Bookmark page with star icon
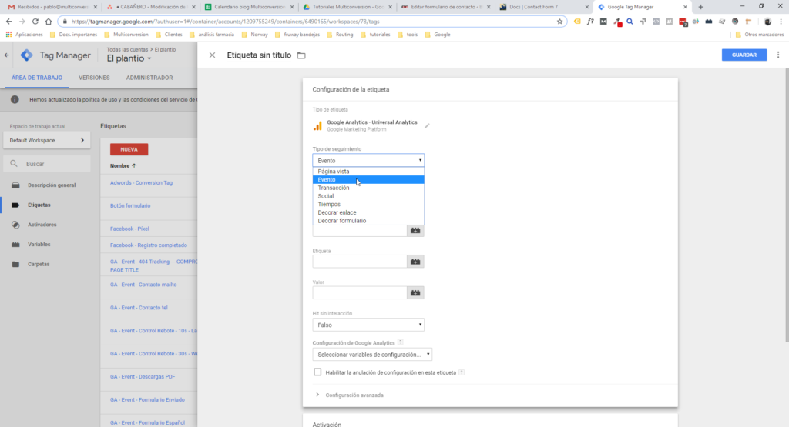Image resolution: width=789 pixels, height=427 pixels. point(559,22)
